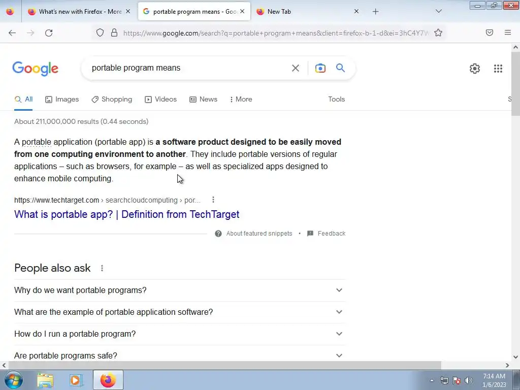520x390 pixels.
Task: Open network tray icon
Action: (x=444, y=380)
